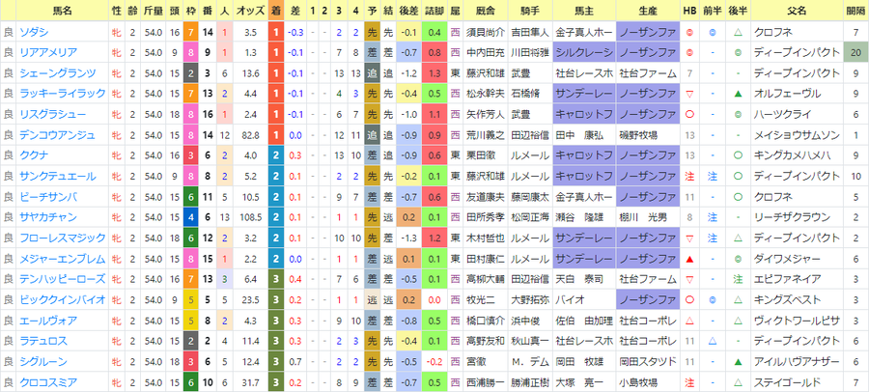Image resolution: width=869 pixels, height=392 pixels.
Task: Select the 後差 column header
Action: click(409, 11)
